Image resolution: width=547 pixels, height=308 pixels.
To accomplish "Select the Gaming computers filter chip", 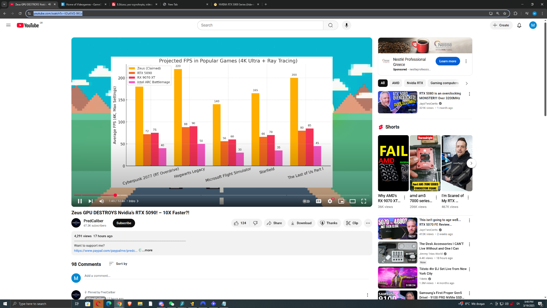I will [x=444, y=83].
